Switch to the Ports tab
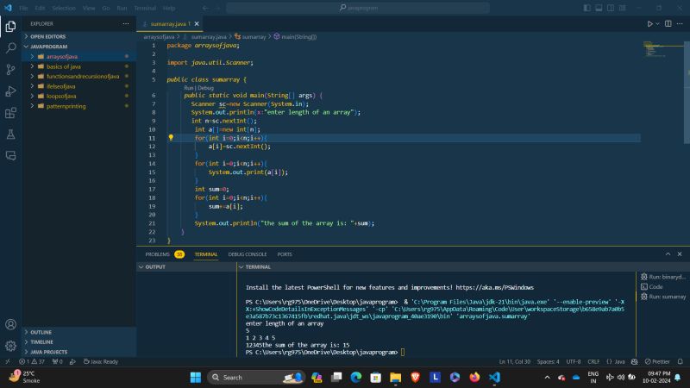The height and width of the screenshot is (388, 690). (x=285, y=254)
